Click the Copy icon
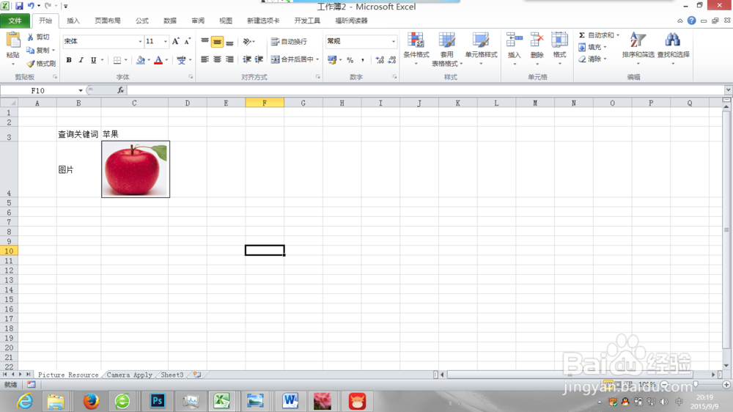Image resolution: width=733 pixels, height=412 pixels. [x=31, y=50]
